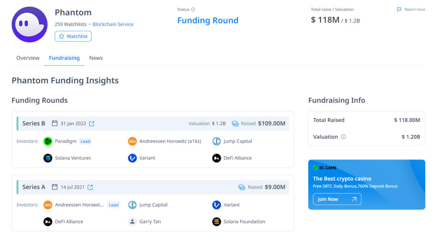This screenshot has width=438, height=240.
Task: Open Jump Capital in Series B investors
Action: point(238,141)
